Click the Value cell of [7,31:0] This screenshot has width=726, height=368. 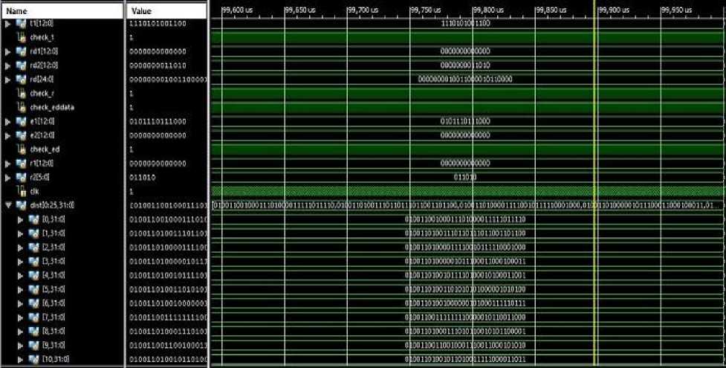(x=166, y=317)
